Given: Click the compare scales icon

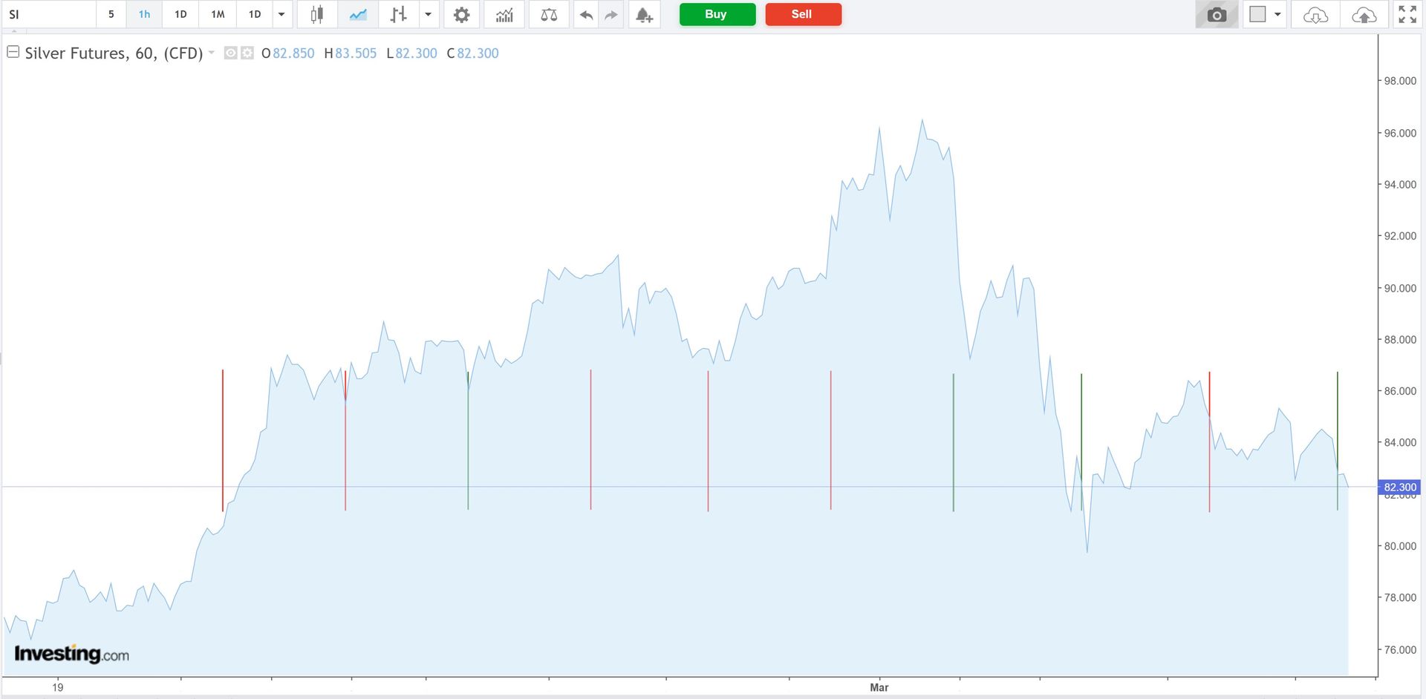Looking at the screenshot, I should tap(549, 15).
